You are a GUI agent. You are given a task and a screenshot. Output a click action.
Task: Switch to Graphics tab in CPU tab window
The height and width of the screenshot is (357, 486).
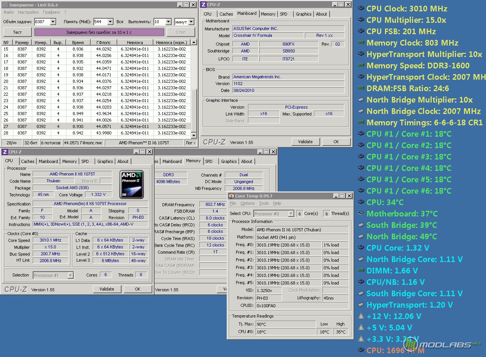click(x=105, y=161)
